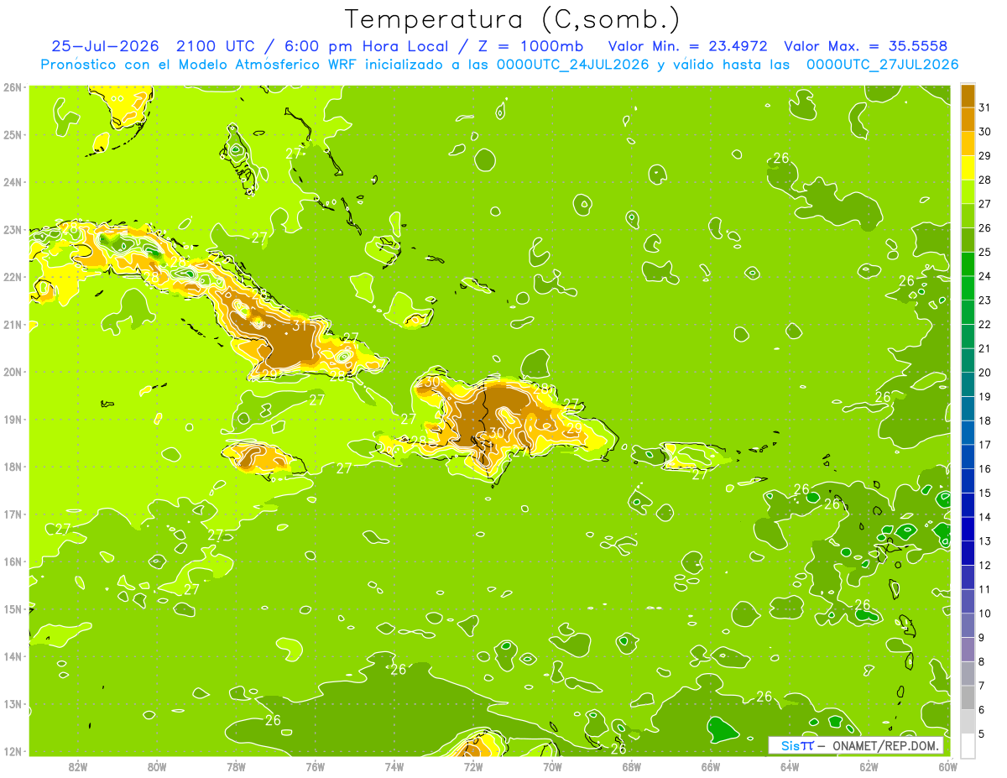Click the "82W" longitude axis label
The image size is (1007, 778).
pos(78,766)
